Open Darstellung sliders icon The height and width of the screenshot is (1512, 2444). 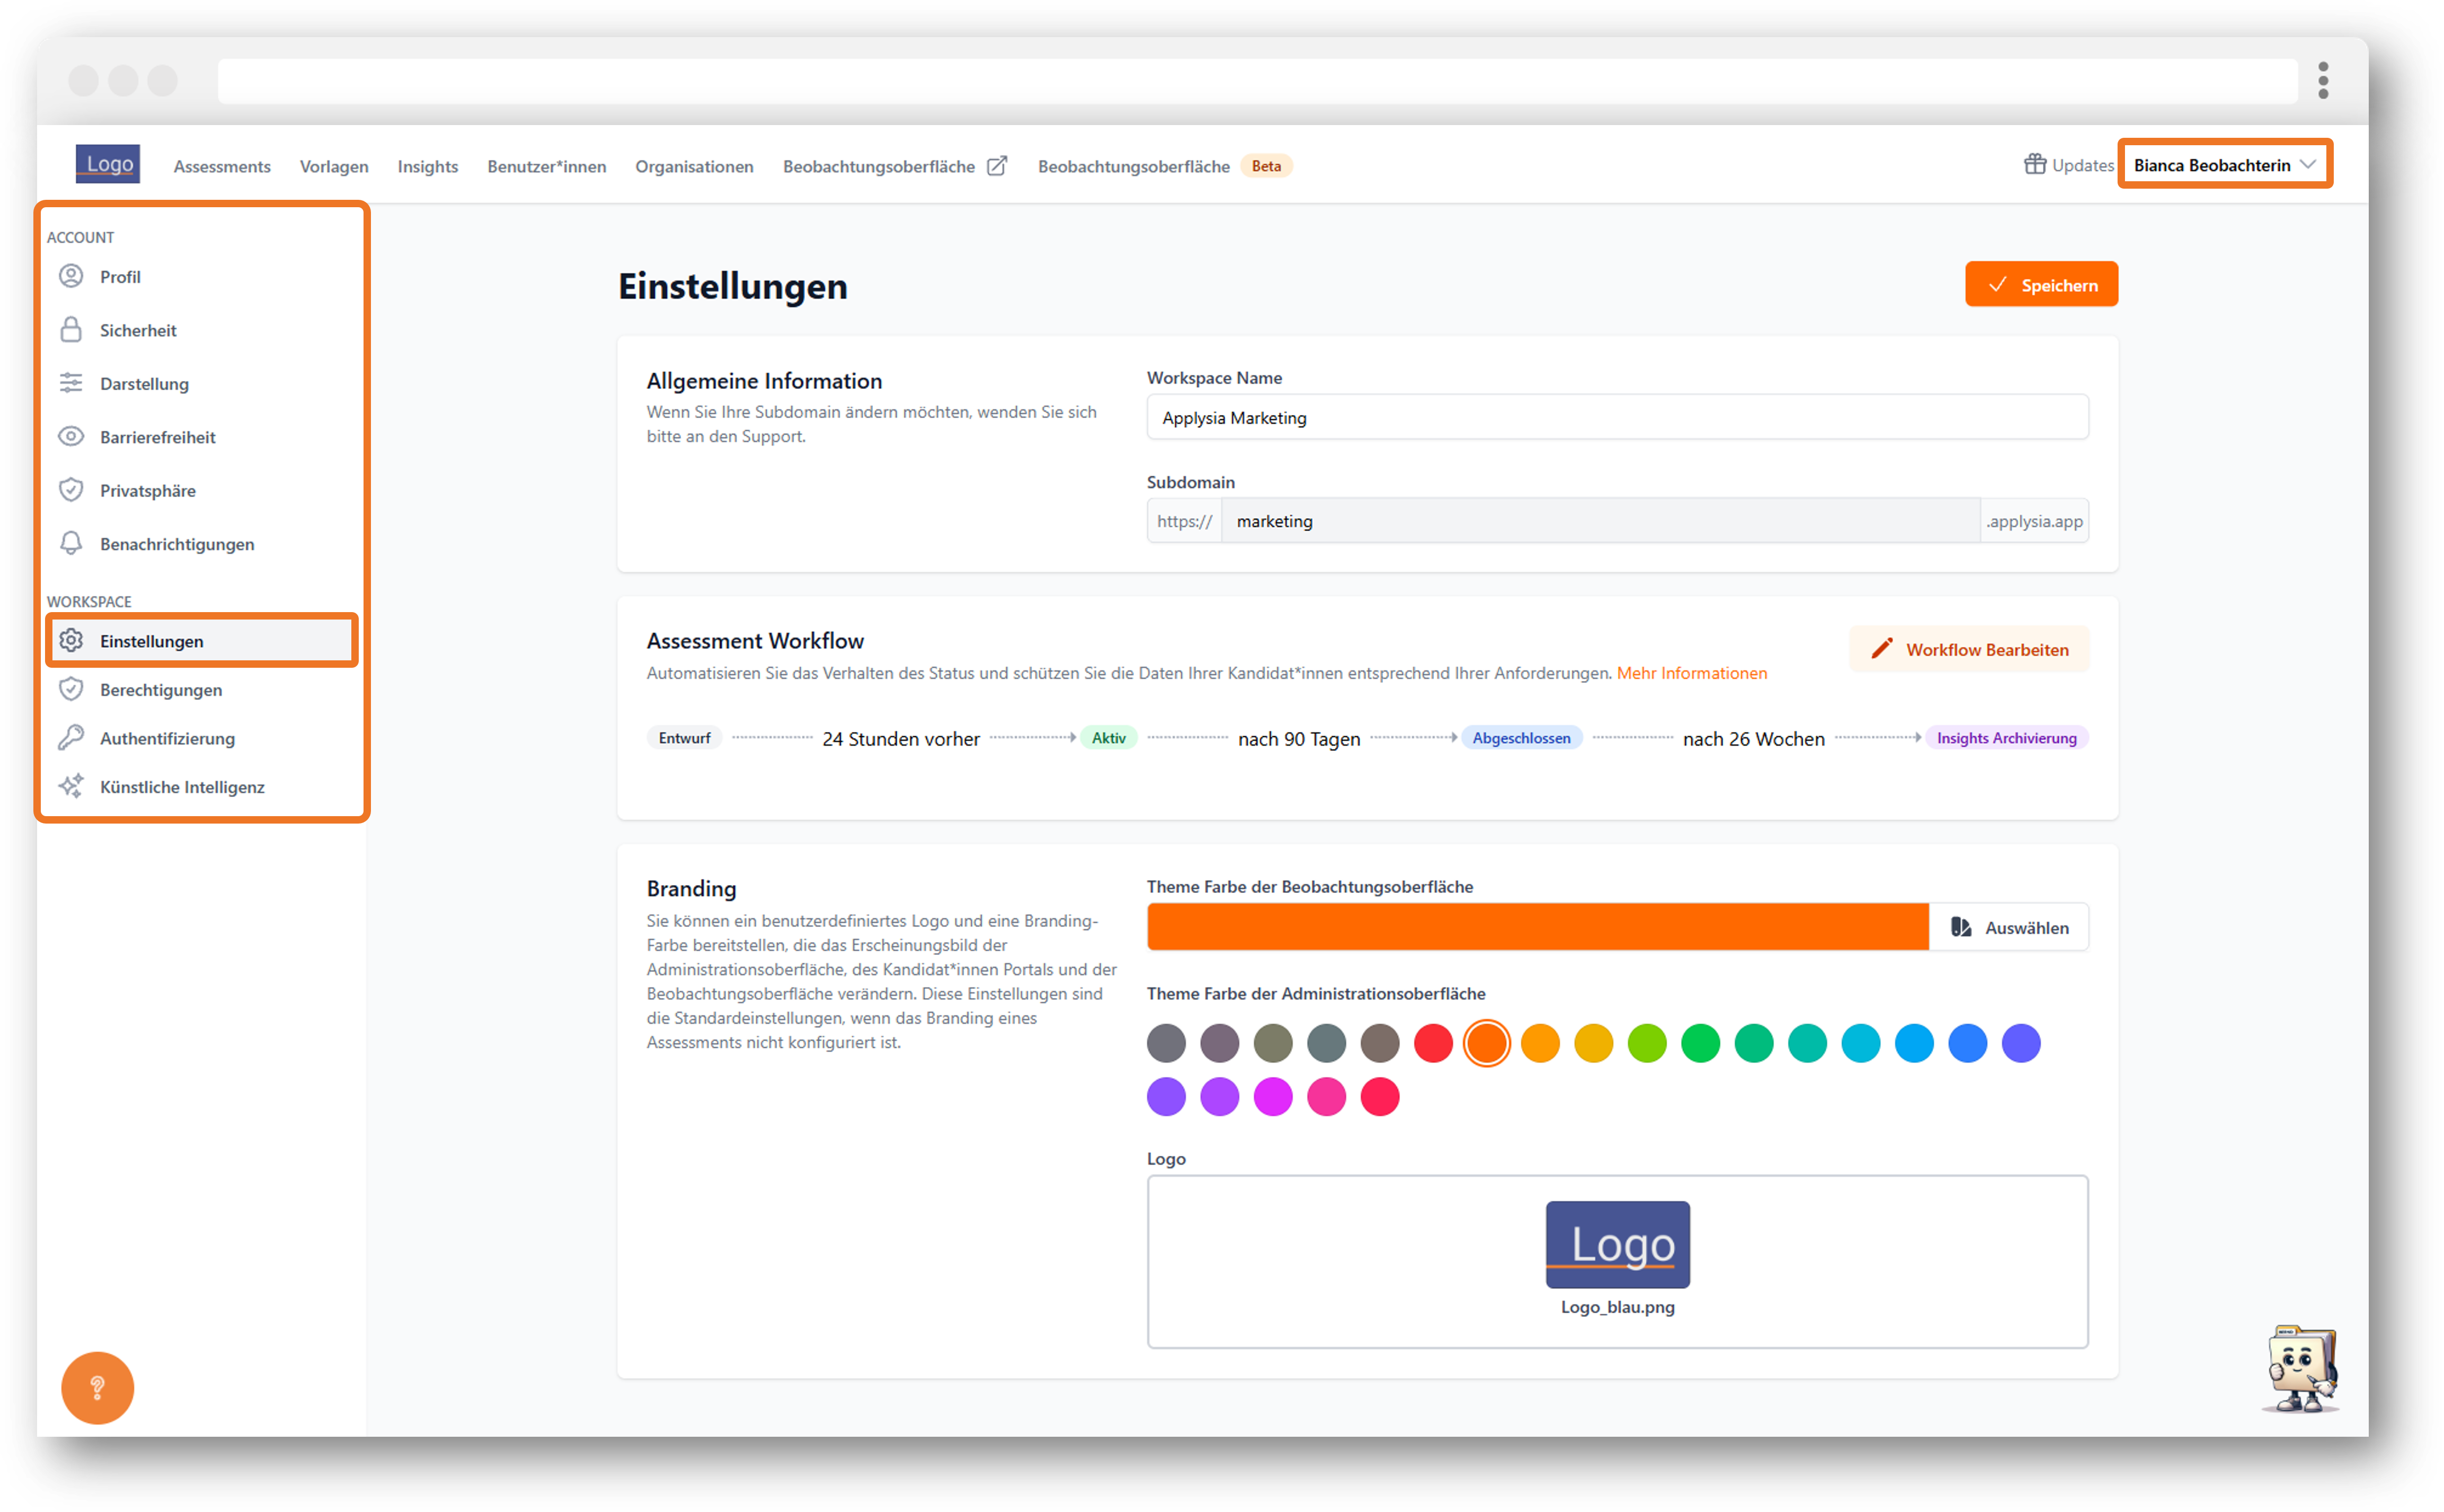click(71, 383)
